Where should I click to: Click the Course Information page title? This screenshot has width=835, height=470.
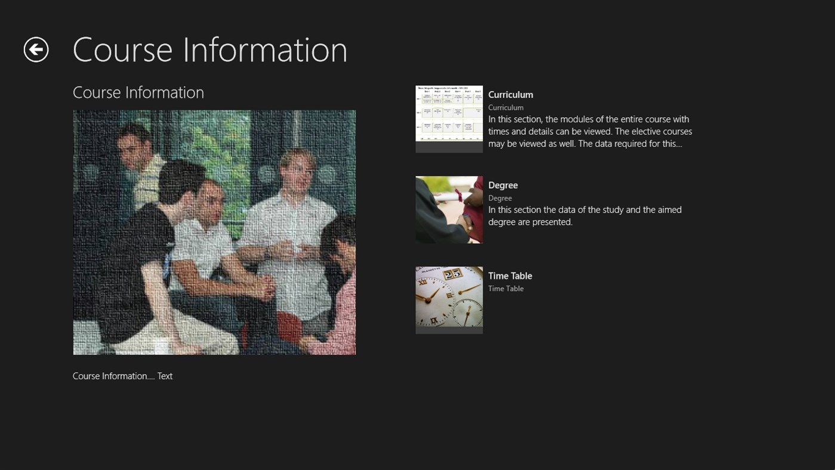click(209, 50)
